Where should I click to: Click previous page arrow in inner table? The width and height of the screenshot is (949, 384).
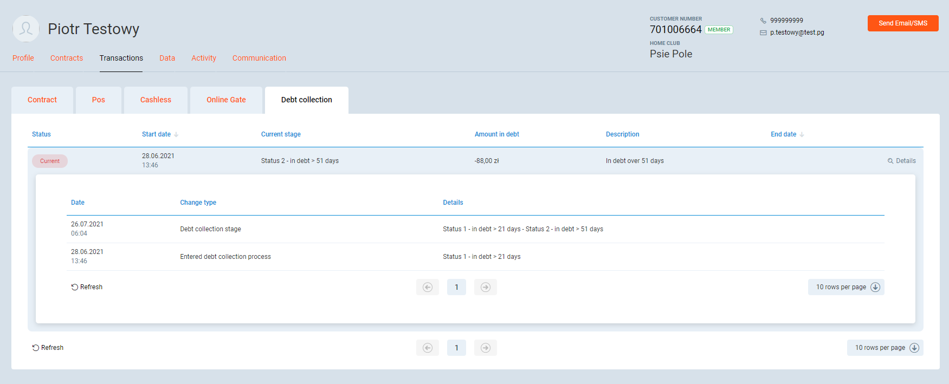(428, 287)
